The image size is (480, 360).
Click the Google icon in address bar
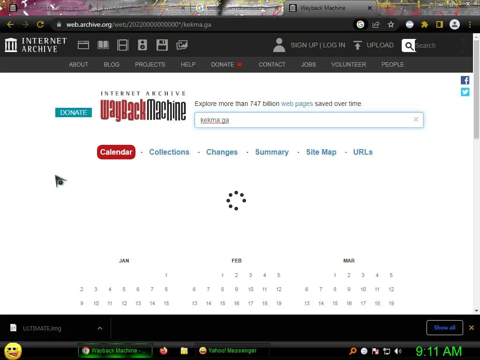tap(360, 24)
